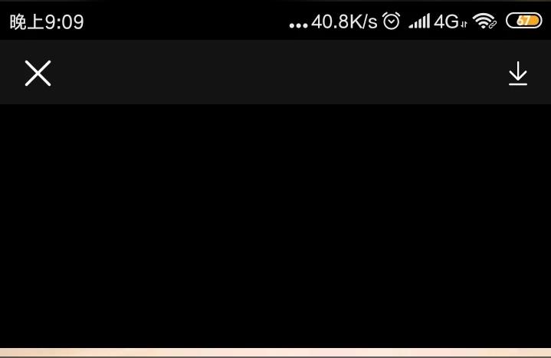
Task: Tap the black image preview area
Action: coord(276,226)
